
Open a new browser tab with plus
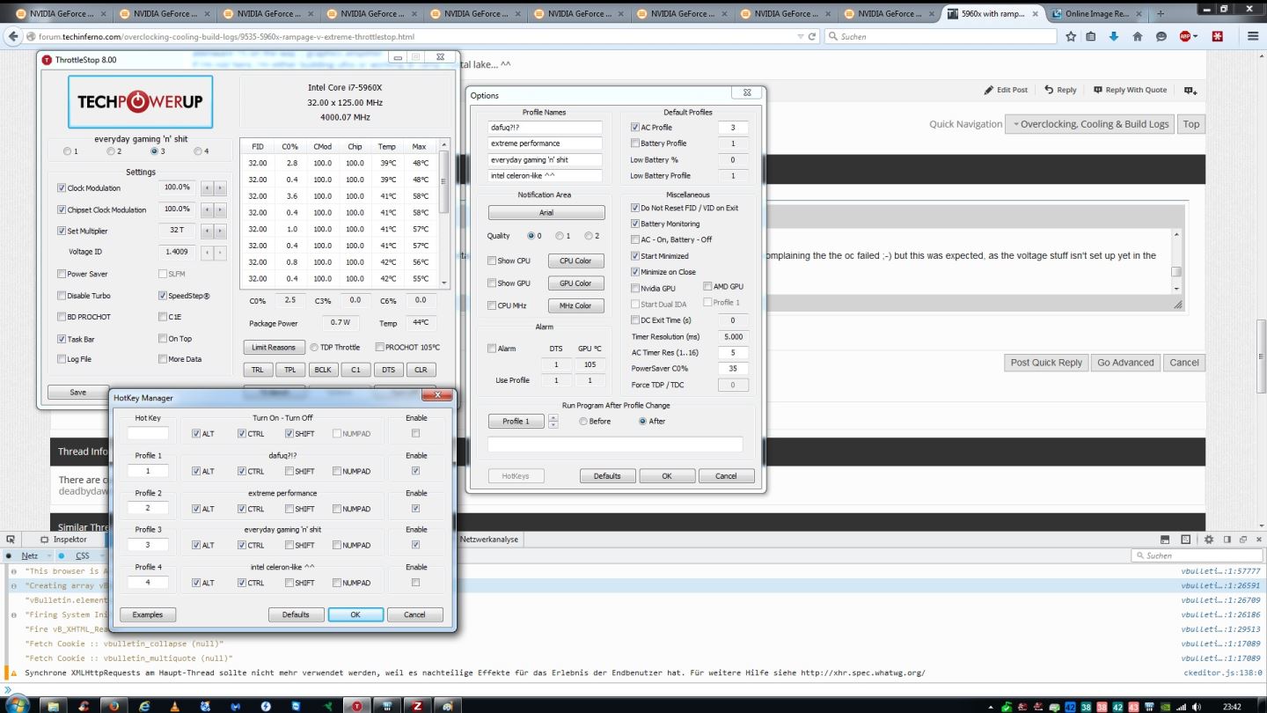[x=1161, y=13]
